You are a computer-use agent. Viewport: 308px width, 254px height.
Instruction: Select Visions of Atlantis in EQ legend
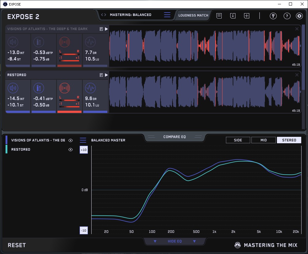(38, 140)
